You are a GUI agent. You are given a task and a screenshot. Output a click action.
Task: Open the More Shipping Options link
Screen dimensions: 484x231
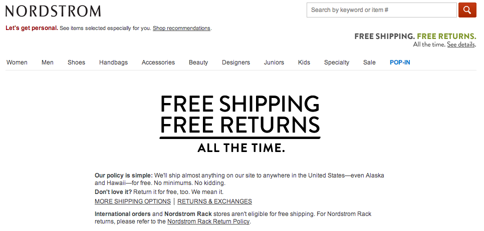[x=133, y=201]
